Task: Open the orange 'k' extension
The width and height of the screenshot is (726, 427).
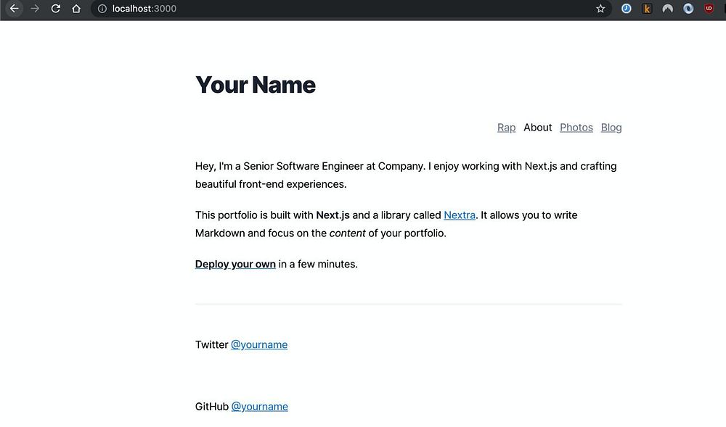Action: (647, 9)
